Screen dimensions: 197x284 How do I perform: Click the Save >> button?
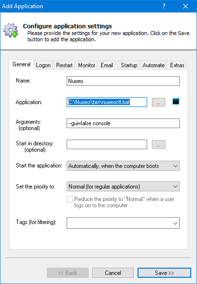pos(164,273)
